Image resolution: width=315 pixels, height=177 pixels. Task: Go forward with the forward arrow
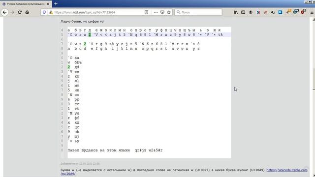tap(12, 12)
